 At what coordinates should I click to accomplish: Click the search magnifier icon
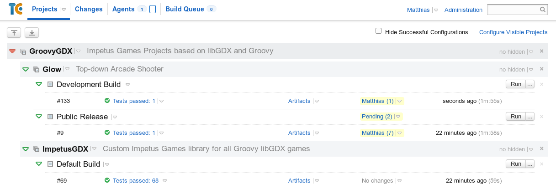(x=543, y=10)
